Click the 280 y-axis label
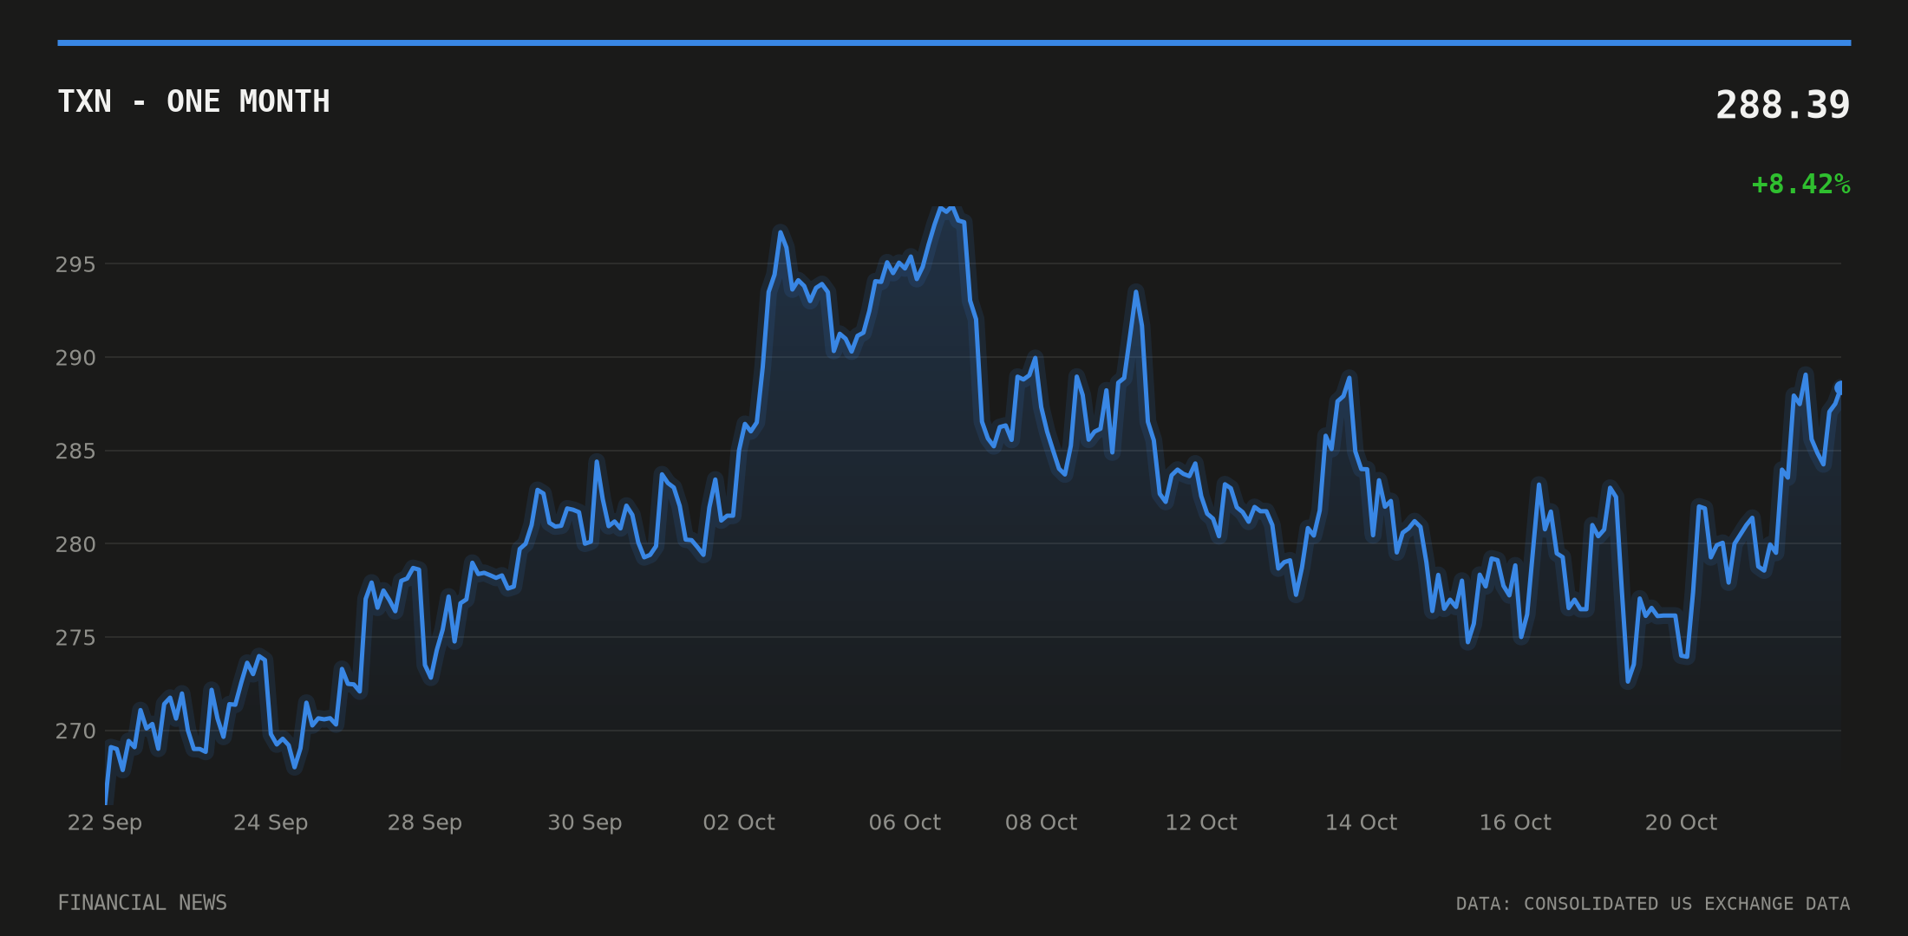This screenshot has width=1908, height=936. [x=75, y=544]
